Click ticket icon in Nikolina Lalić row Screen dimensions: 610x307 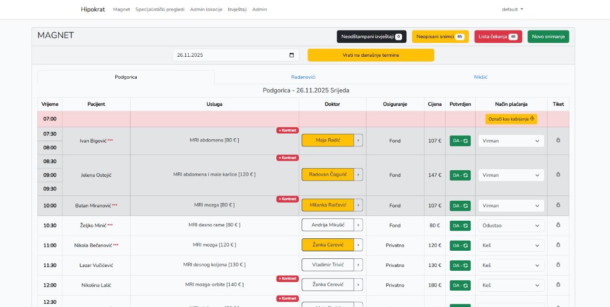pyautogui.click(x=558, y=285)
